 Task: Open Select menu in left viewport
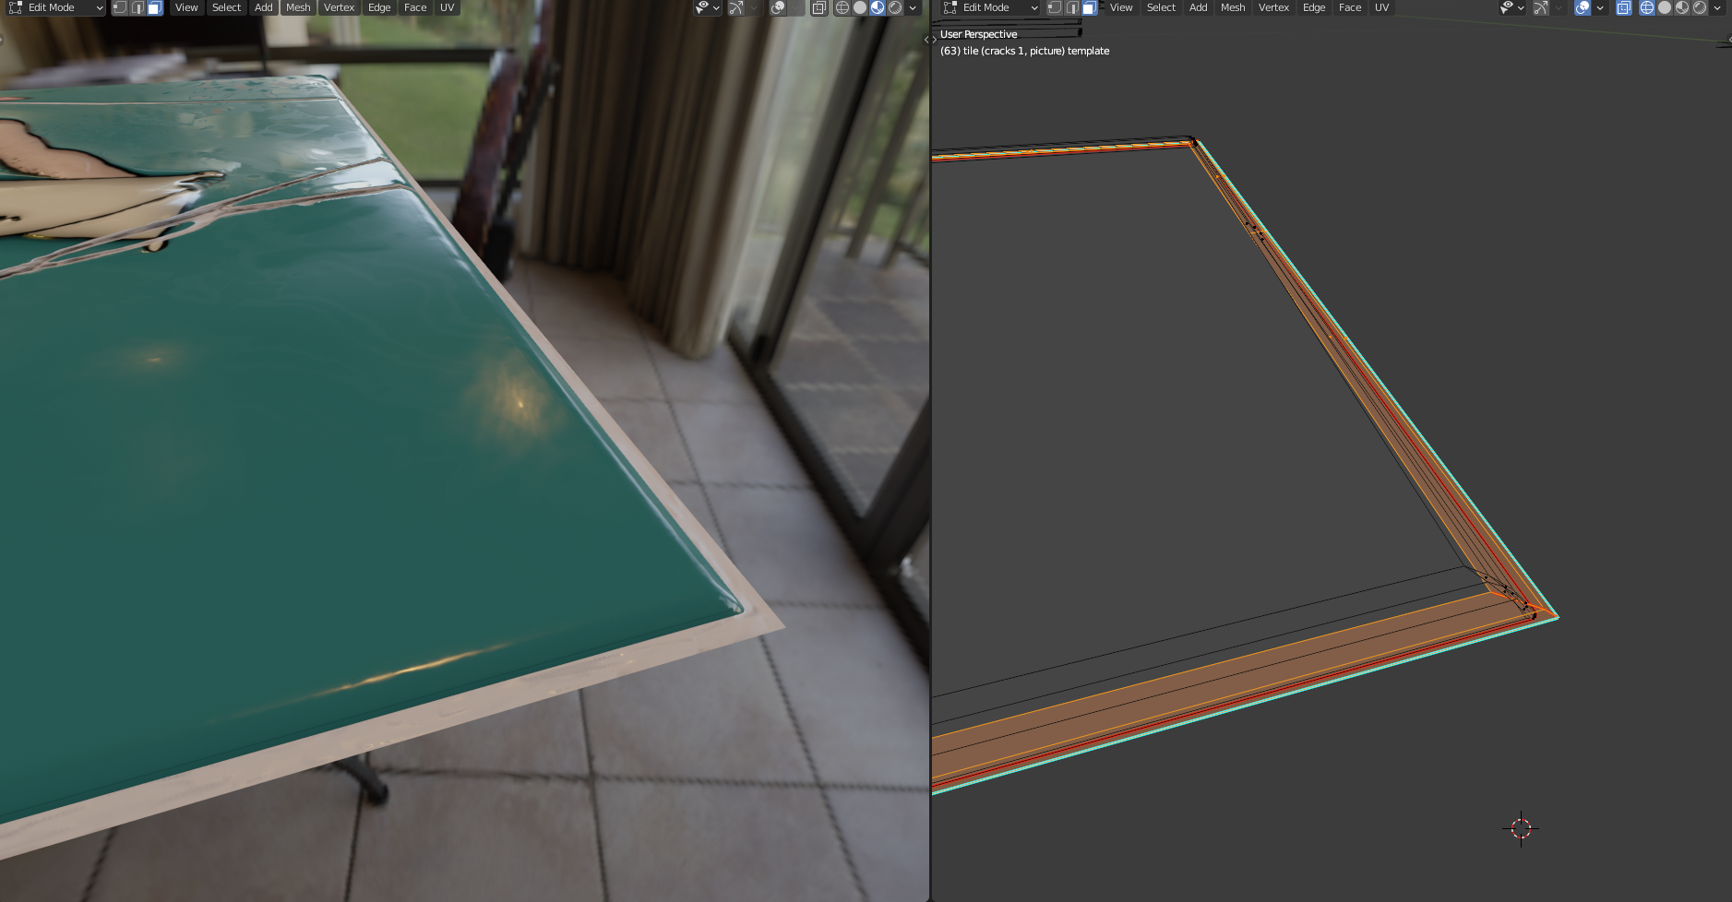point(226,7)
